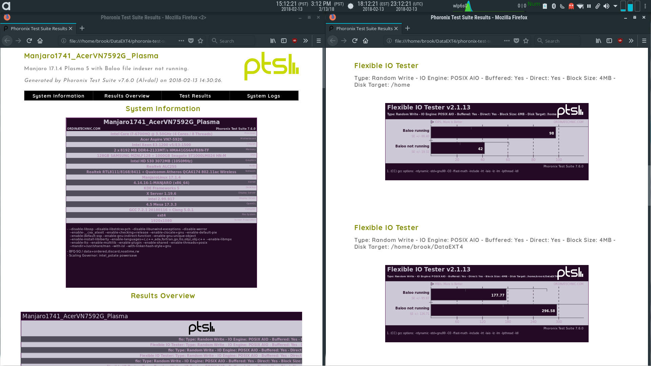
Task: Open page actions menu in right Firefox window
Action: tap(507, 41)
